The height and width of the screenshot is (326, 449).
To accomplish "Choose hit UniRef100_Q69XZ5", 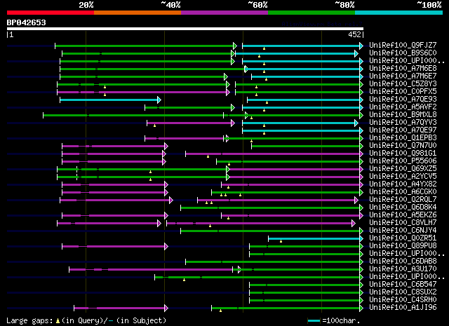I will pyautogui.click(x=403, y=169).
